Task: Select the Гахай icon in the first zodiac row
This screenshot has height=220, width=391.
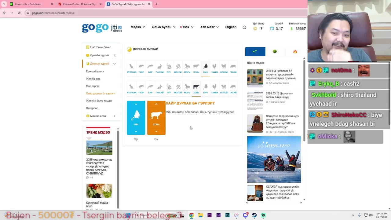Action: 233,67
